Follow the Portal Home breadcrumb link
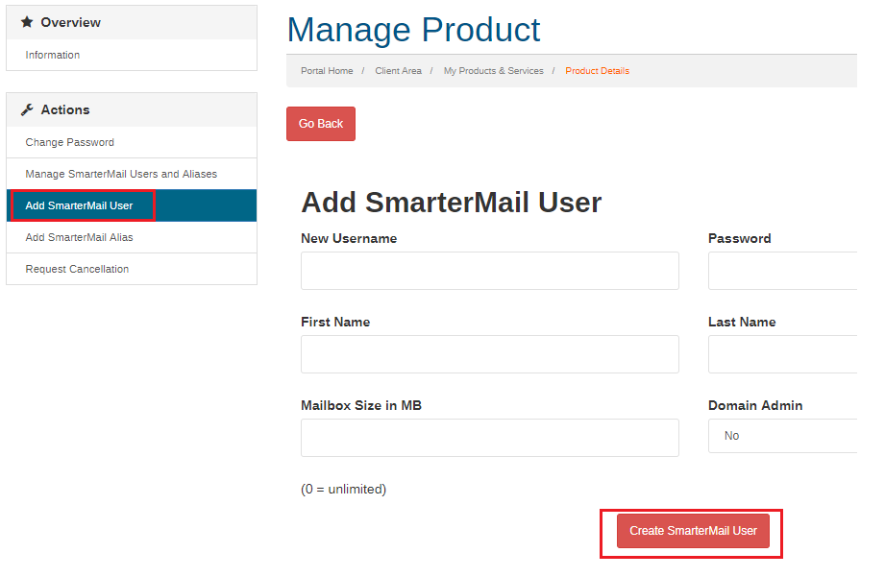The height and width of the screenshot is (577, 885). click(327, 70)
